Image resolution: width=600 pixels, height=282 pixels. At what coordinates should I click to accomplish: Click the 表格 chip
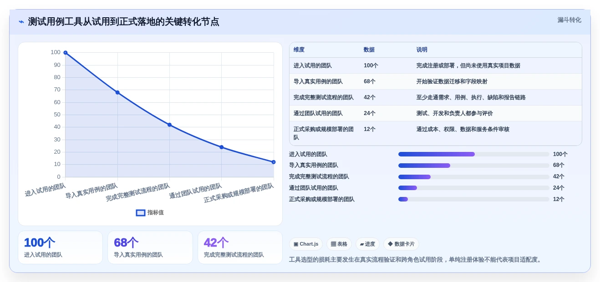pyautogui.click(x=339, y=244)
